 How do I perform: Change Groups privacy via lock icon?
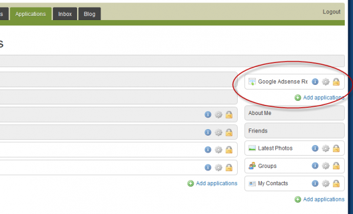click(336, 166)
